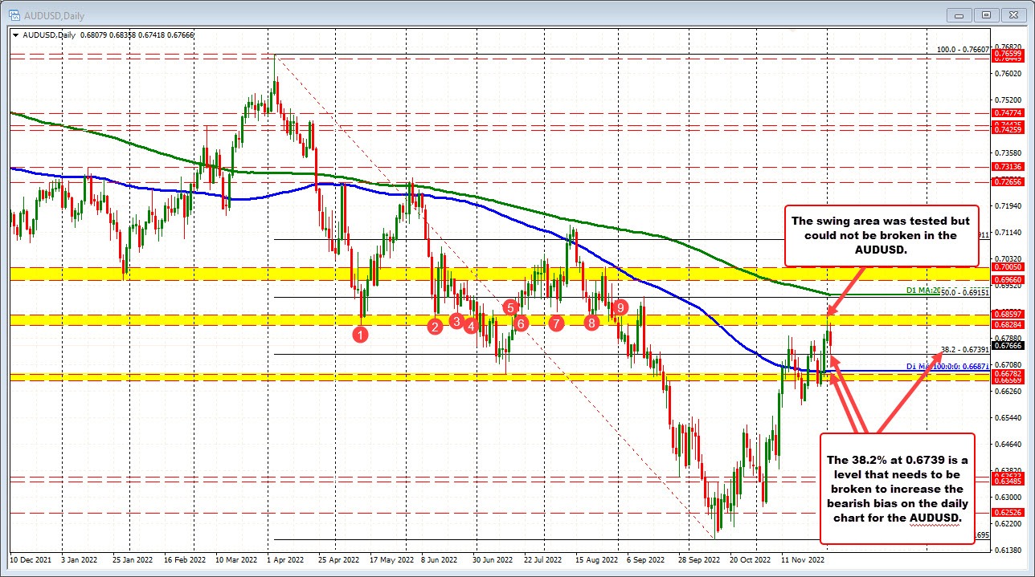This screenshot has width=1035, height=577.
Task: Minimize the AUDUSD chart window
Action: (959, 14)
